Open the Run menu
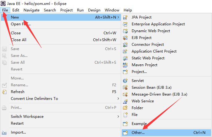This screenshot has width=212, height=137. click(x=80, y=10)
